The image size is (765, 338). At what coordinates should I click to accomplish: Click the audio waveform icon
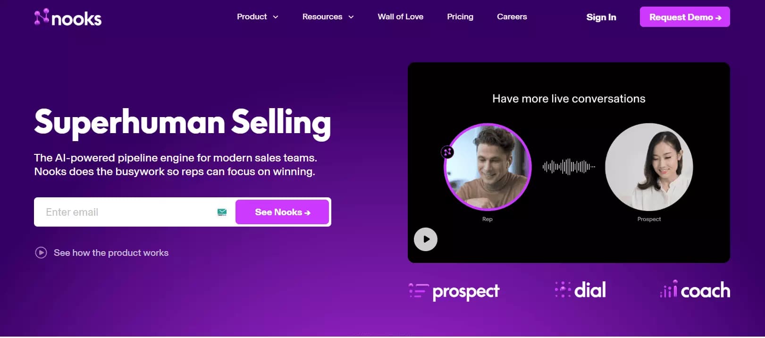click(569, 167)
